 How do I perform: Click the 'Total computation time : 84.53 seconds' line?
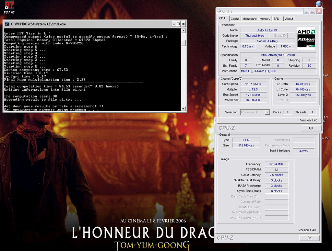[61, 86]
